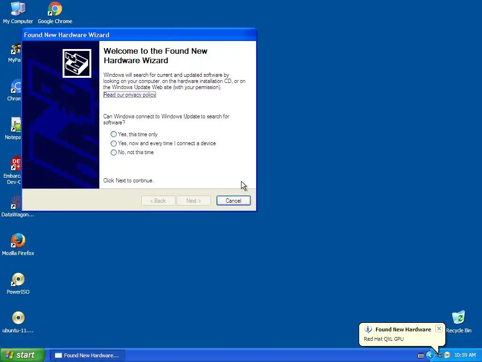Click the "Found New Hardware" balloon title
The height and width of the screenshot is (362, 482).
click(x=403, y=329)
